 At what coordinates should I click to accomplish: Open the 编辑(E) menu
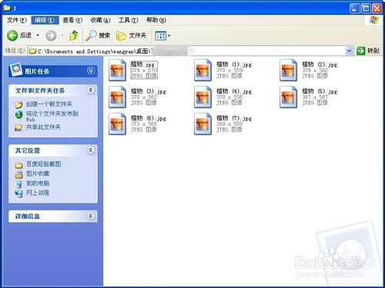[45, 20]
